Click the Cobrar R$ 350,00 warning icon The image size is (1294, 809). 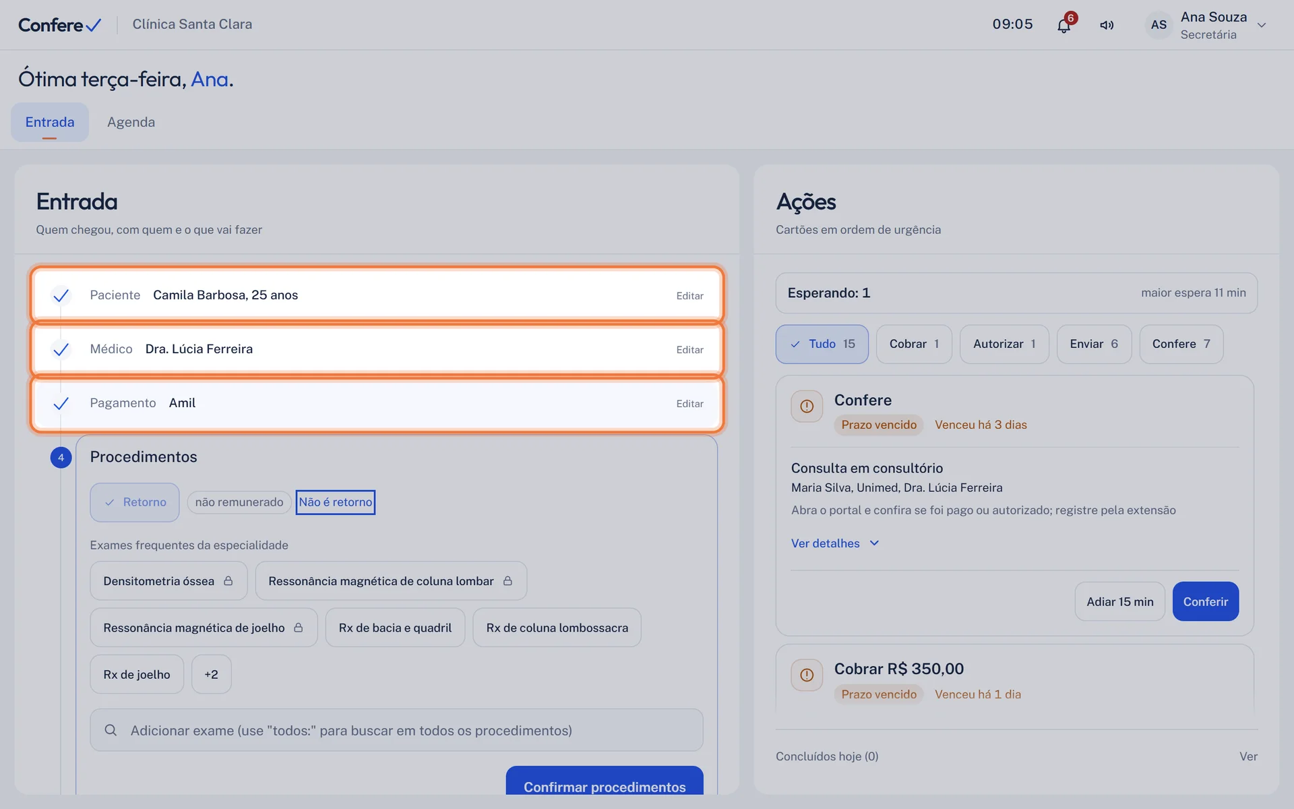tap(807, 675)
